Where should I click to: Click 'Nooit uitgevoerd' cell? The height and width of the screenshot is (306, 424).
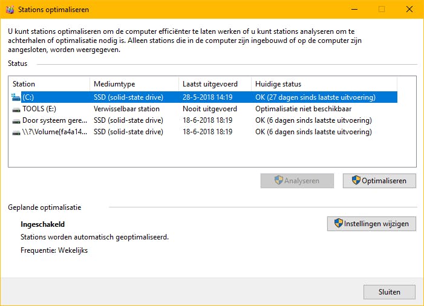210,109
